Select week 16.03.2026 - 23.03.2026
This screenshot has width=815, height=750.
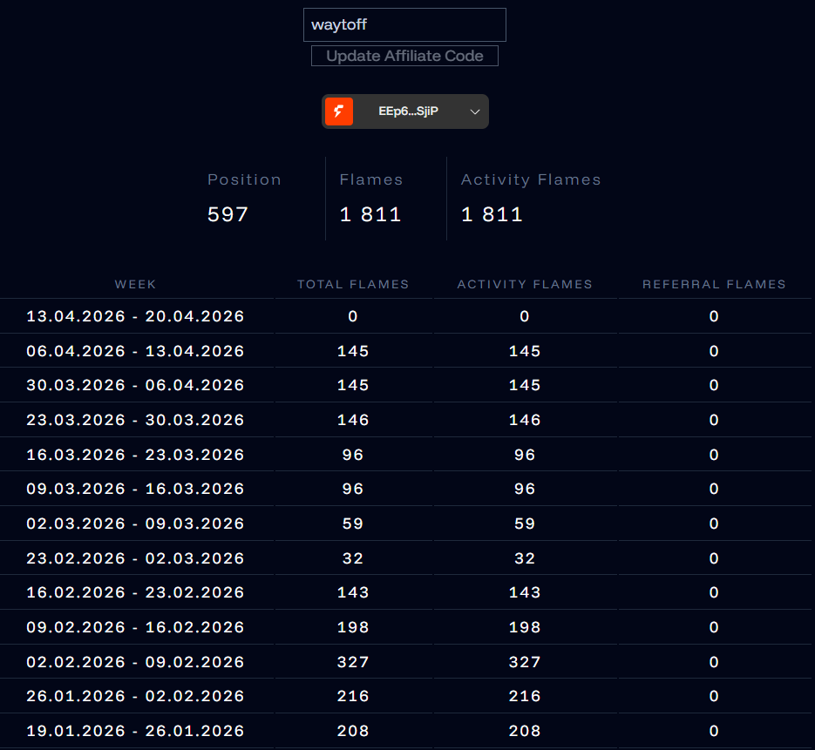tap(135, 455)
